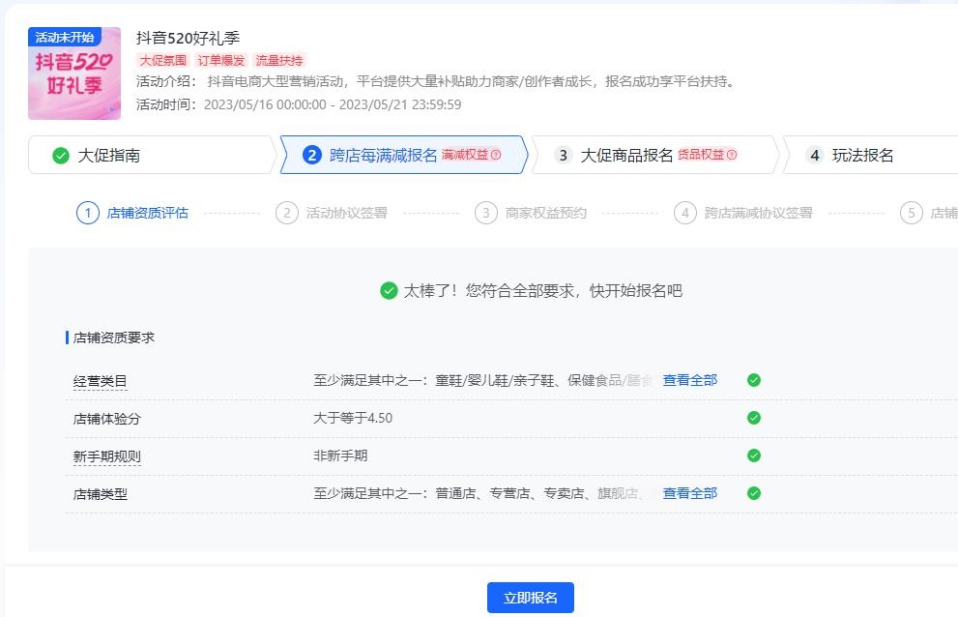Click the 满减权益 red label text
The height and width of the screenshot is (617, 958).
(465, 155)
